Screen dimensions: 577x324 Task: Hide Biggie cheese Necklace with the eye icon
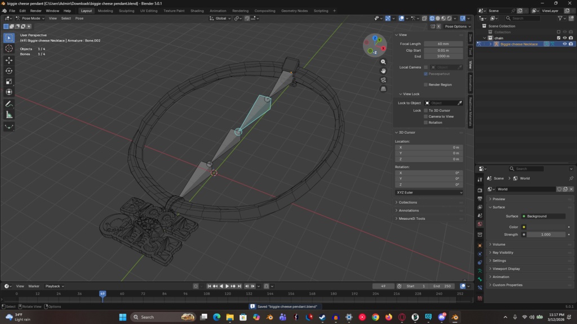tap(565, 44)
